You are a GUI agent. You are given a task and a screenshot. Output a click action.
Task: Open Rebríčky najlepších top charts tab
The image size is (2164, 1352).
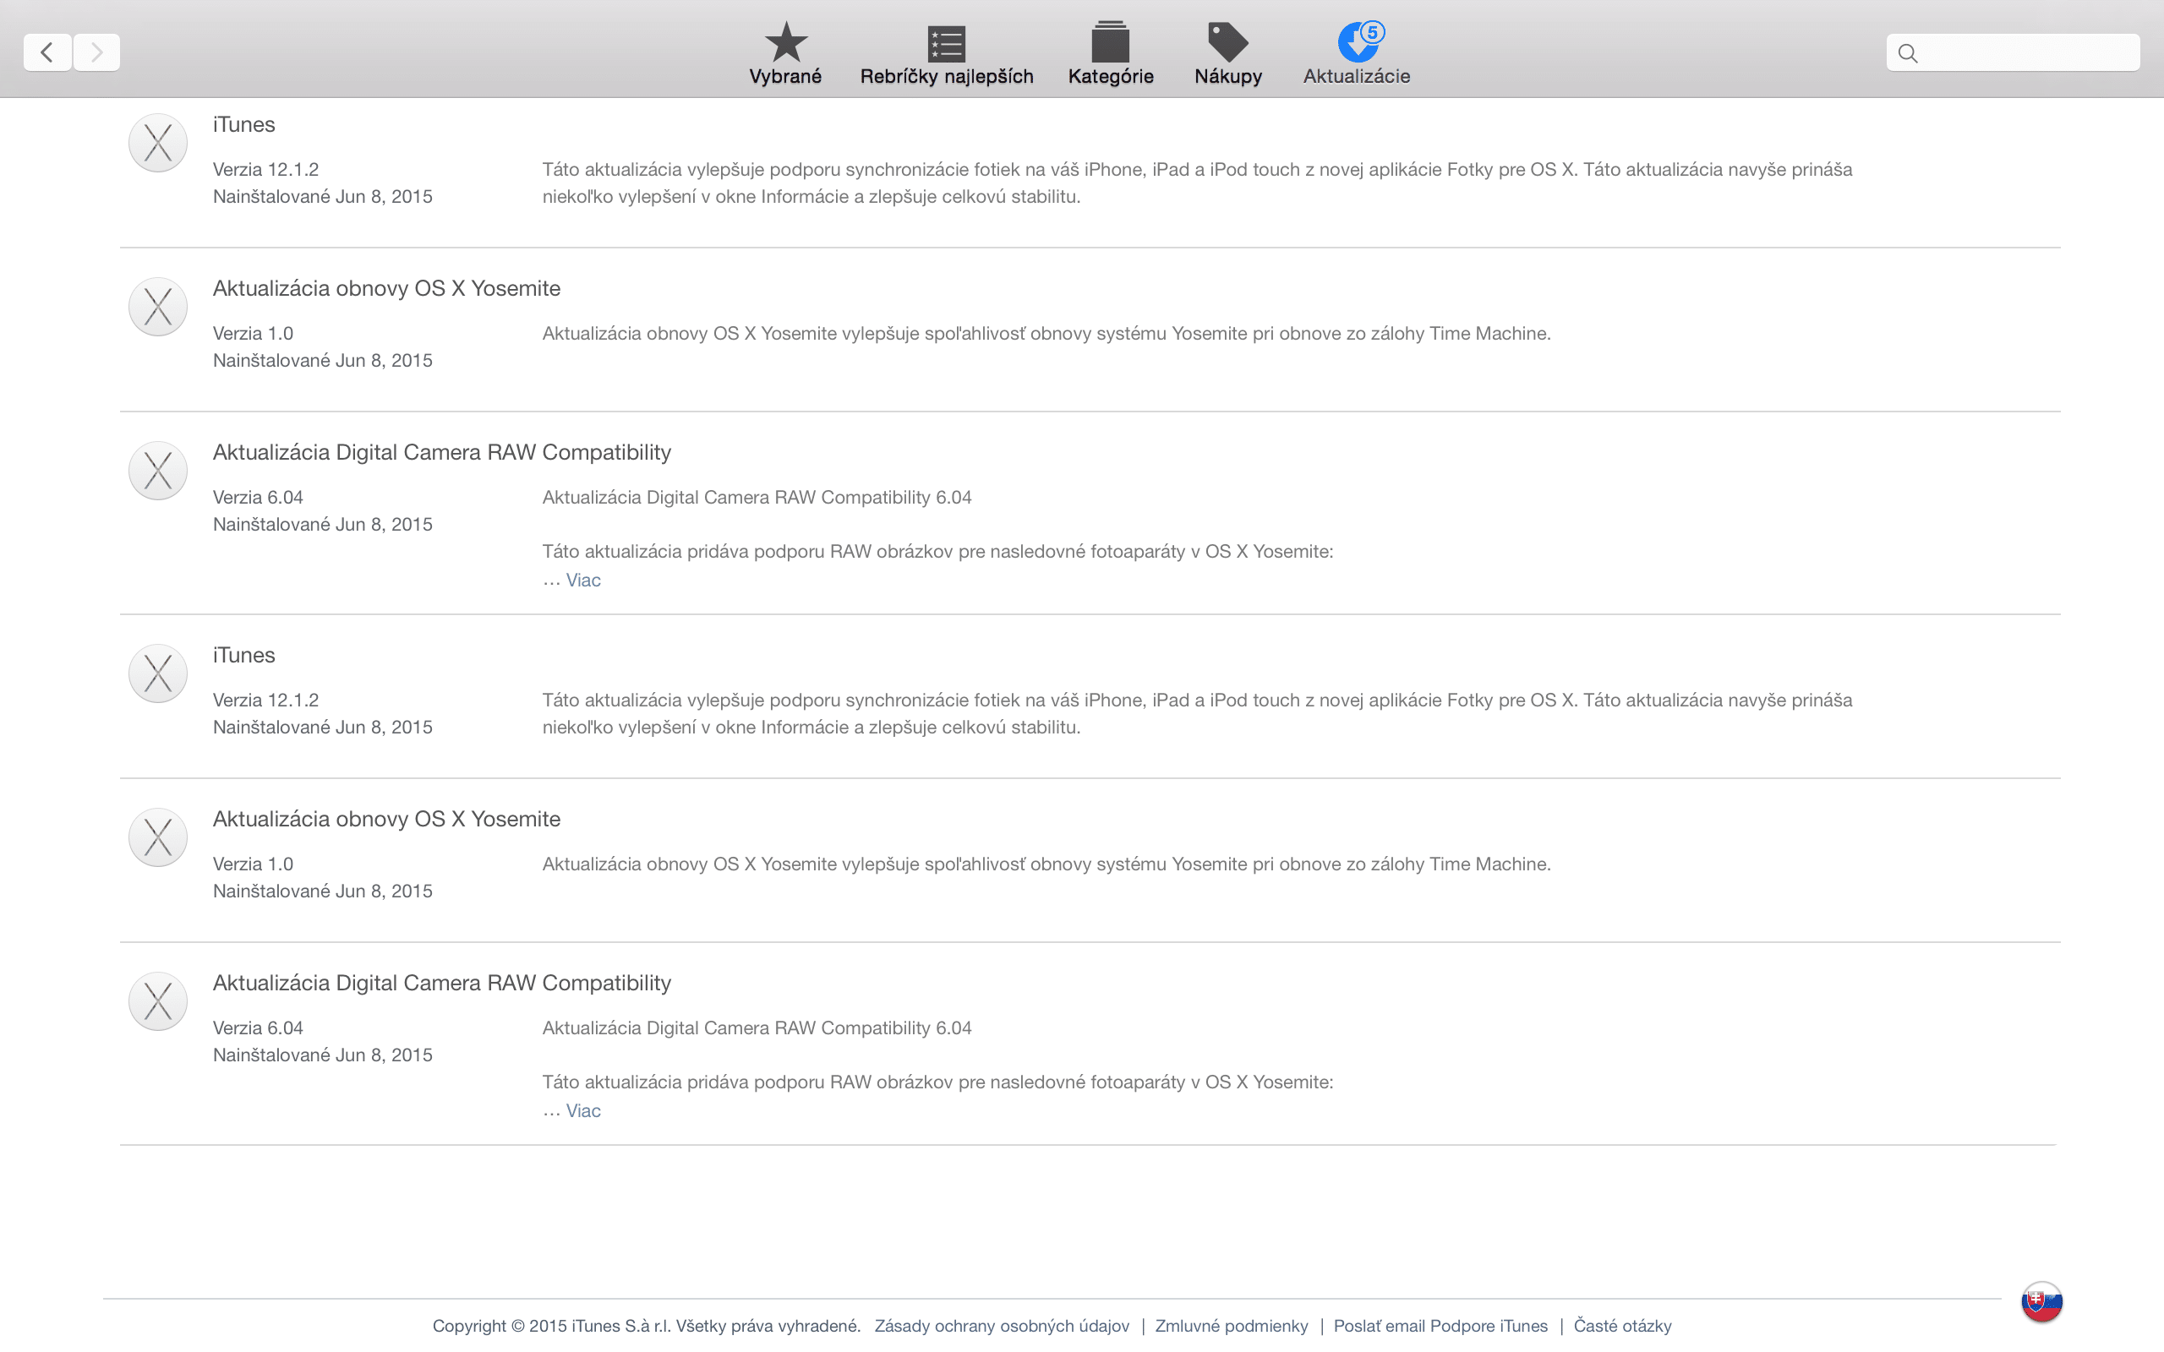coord(946,52)
